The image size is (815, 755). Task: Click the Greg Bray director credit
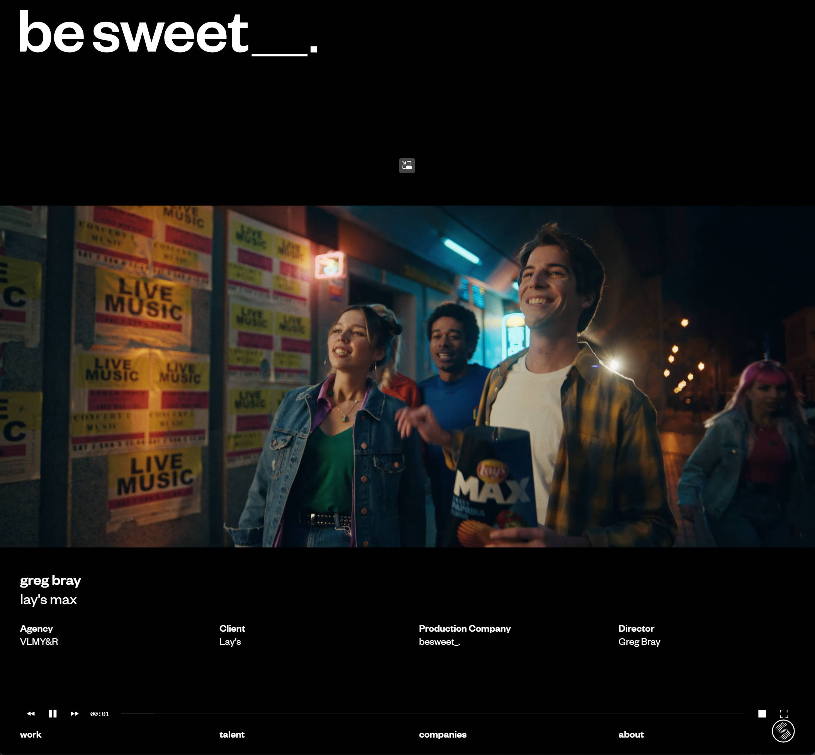coord(639,642)
